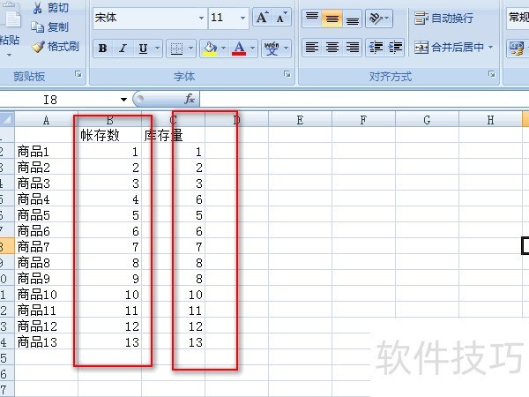The width and height of the screenshot is (529, 397).
Task: Open the underline style dropdown arrow
Action: click(x=157, y=49)
